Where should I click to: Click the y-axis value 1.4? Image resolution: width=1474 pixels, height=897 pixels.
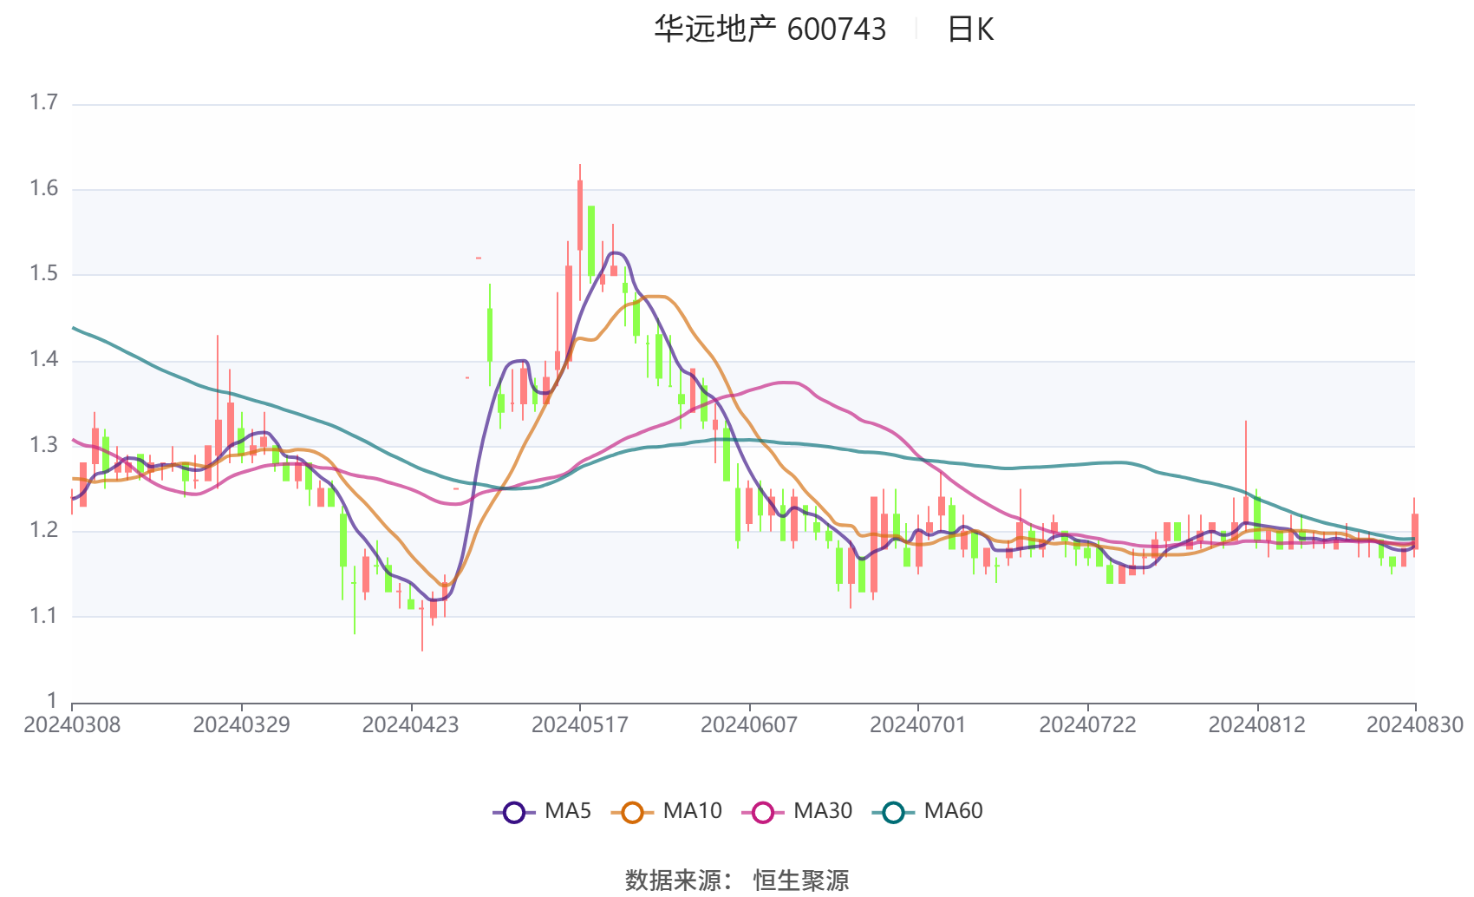pos(43,360)
